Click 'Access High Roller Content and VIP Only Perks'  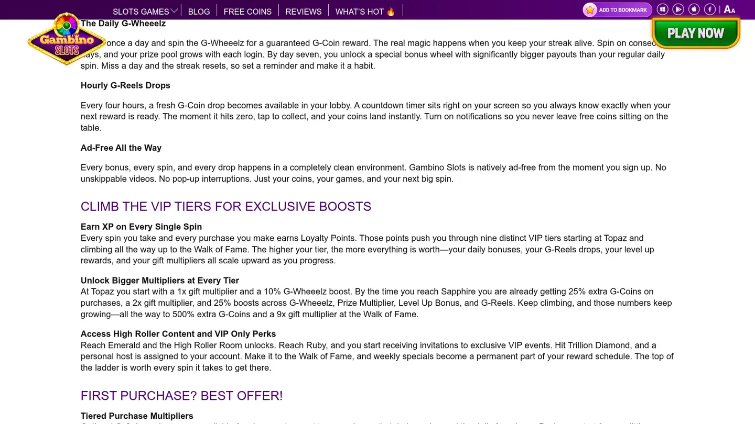pos(178,334)
